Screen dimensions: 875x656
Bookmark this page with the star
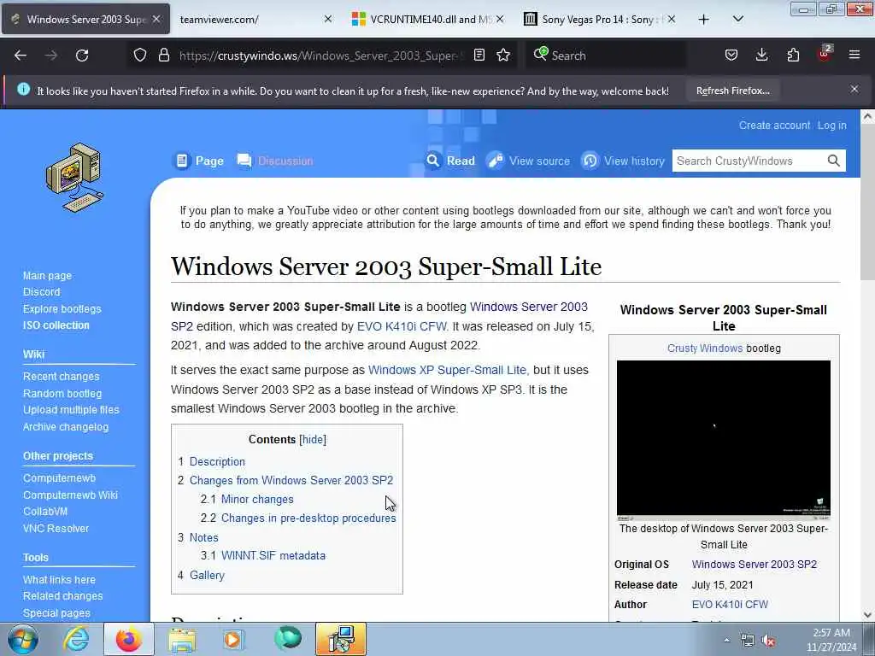[x=503, y=56]
